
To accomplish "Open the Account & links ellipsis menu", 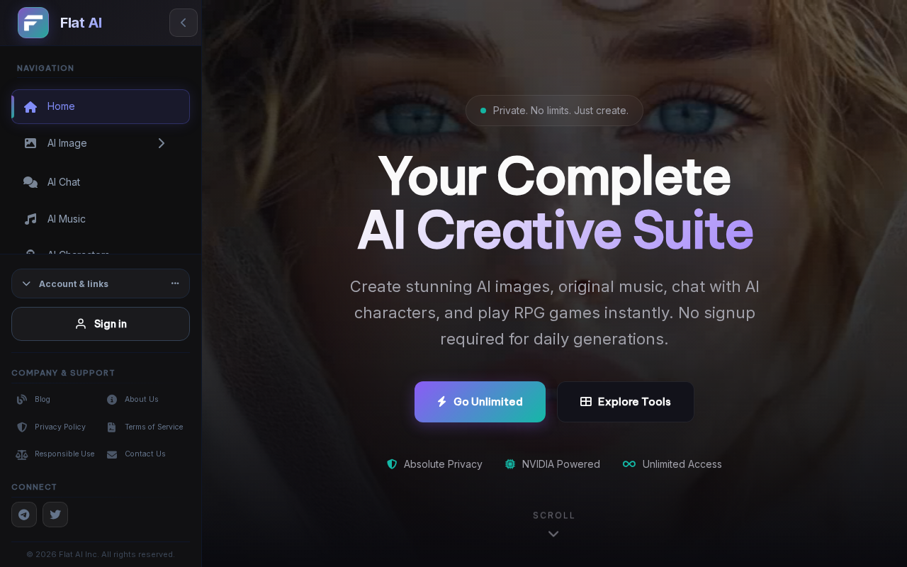I will (x=175, y=283).
